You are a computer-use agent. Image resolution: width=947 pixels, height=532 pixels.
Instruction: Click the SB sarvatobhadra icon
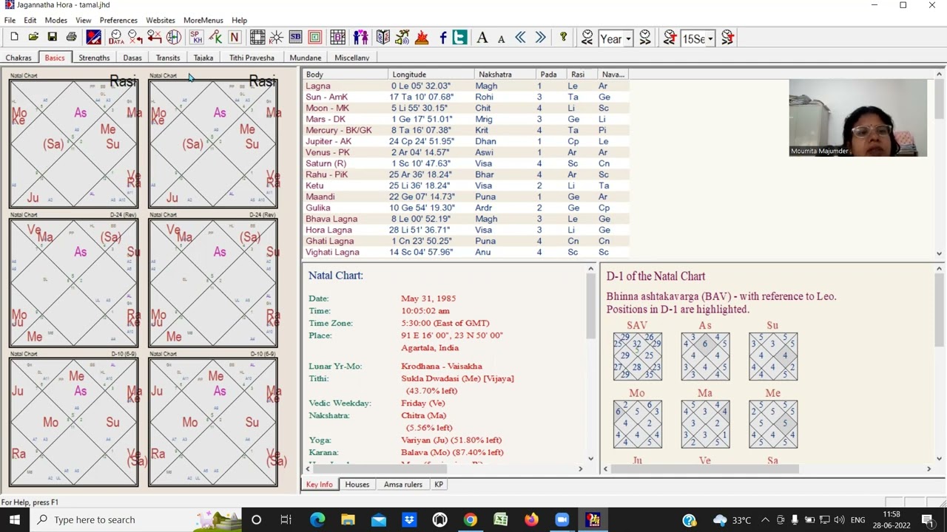point(295,38)
